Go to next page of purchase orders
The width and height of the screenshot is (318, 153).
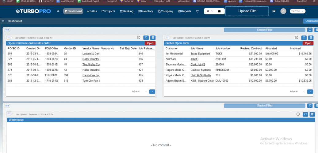152,91
